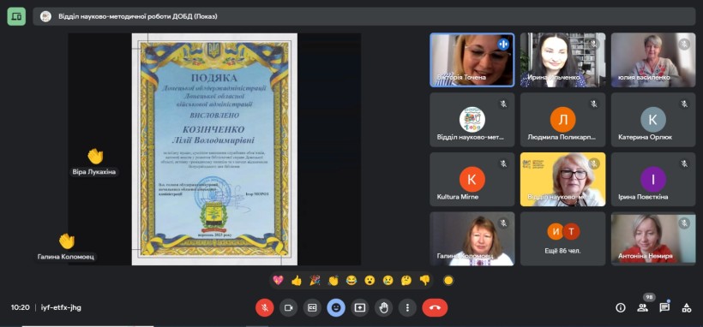Select Вікторія Точена's video tile
This screenshot has width=703, height=327.
(472, 60)
